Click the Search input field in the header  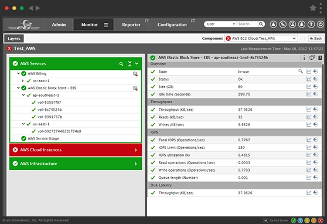[247, 24]
